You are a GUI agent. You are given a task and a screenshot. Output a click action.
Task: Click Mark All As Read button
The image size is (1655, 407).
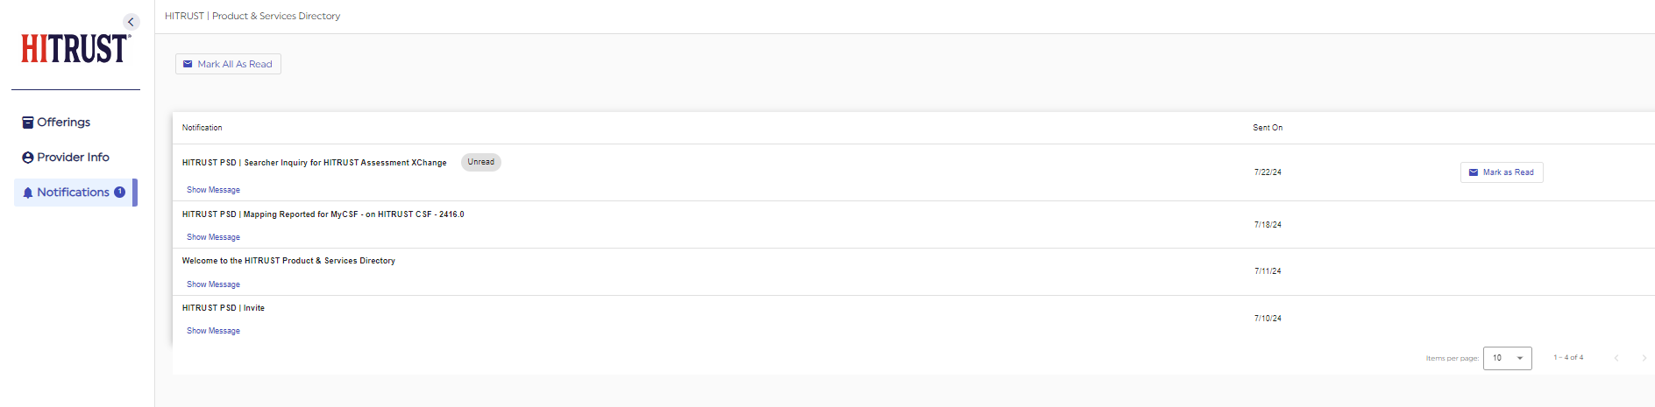[228, 64]
